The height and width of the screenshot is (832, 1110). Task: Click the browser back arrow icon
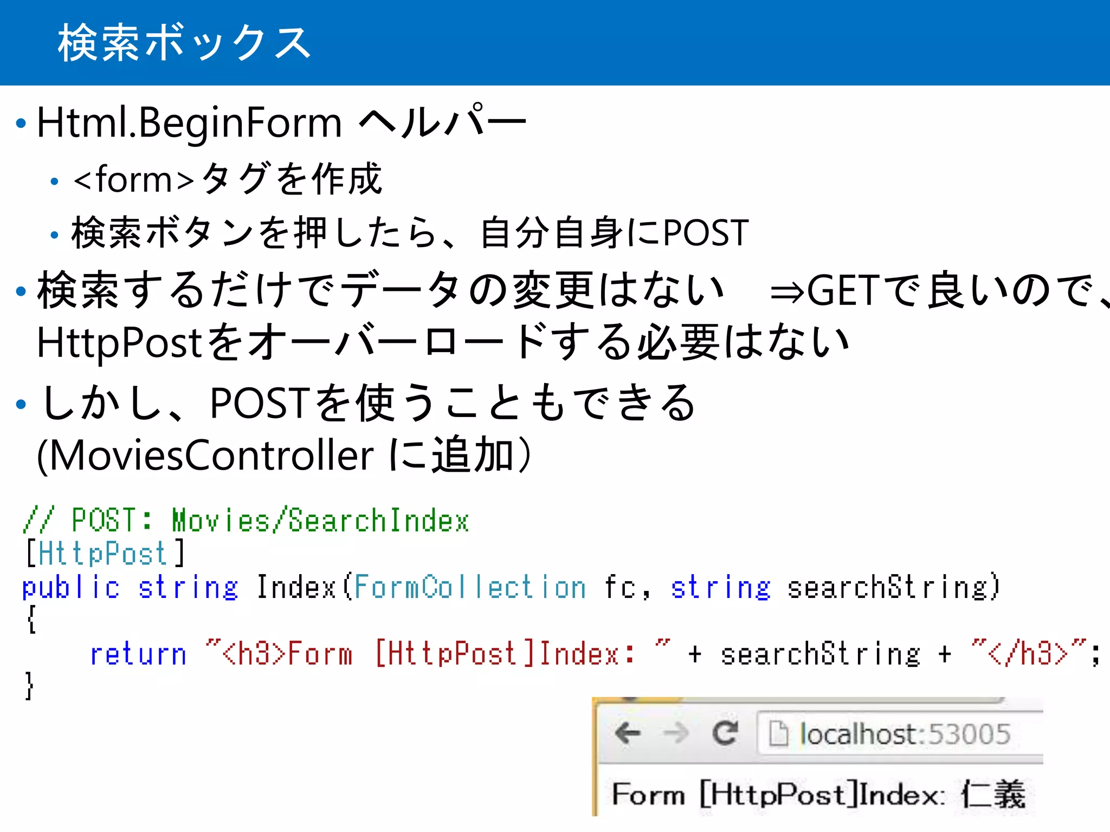click(628, 733)
